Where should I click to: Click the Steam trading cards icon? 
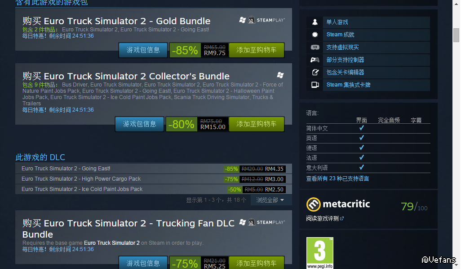(315, 85)
